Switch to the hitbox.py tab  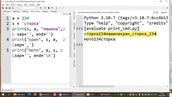(16, 11)
